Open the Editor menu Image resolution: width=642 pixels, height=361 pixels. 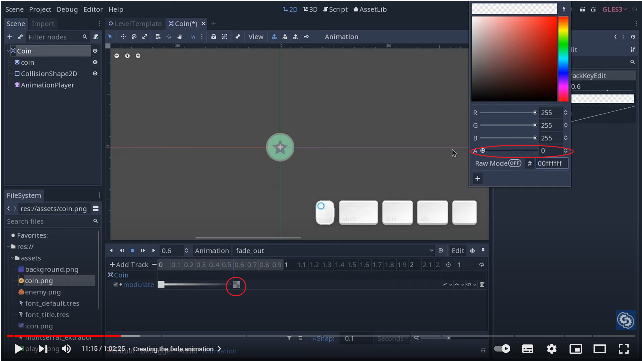coord(93,9)
